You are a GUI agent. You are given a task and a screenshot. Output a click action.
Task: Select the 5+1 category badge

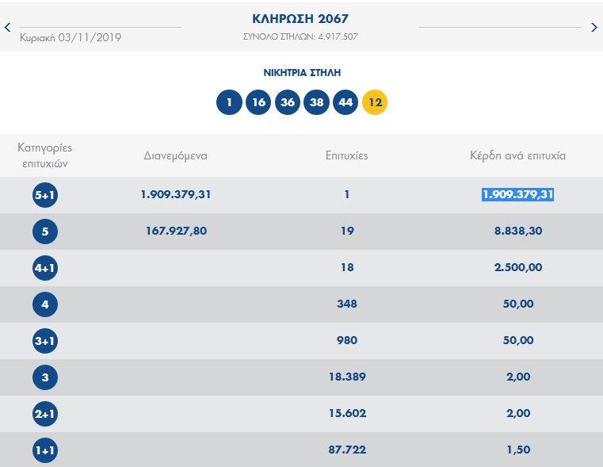45,195
